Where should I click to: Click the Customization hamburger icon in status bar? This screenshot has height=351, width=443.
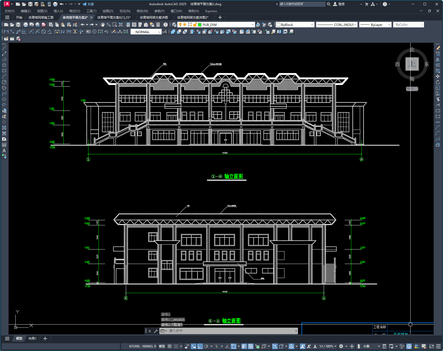pos(438,346)
